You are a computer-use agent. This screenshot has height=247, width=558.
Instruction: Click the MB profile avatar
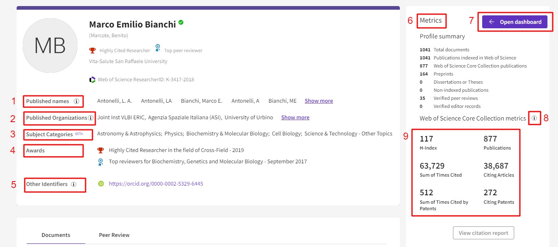click(x=50, y=45)
